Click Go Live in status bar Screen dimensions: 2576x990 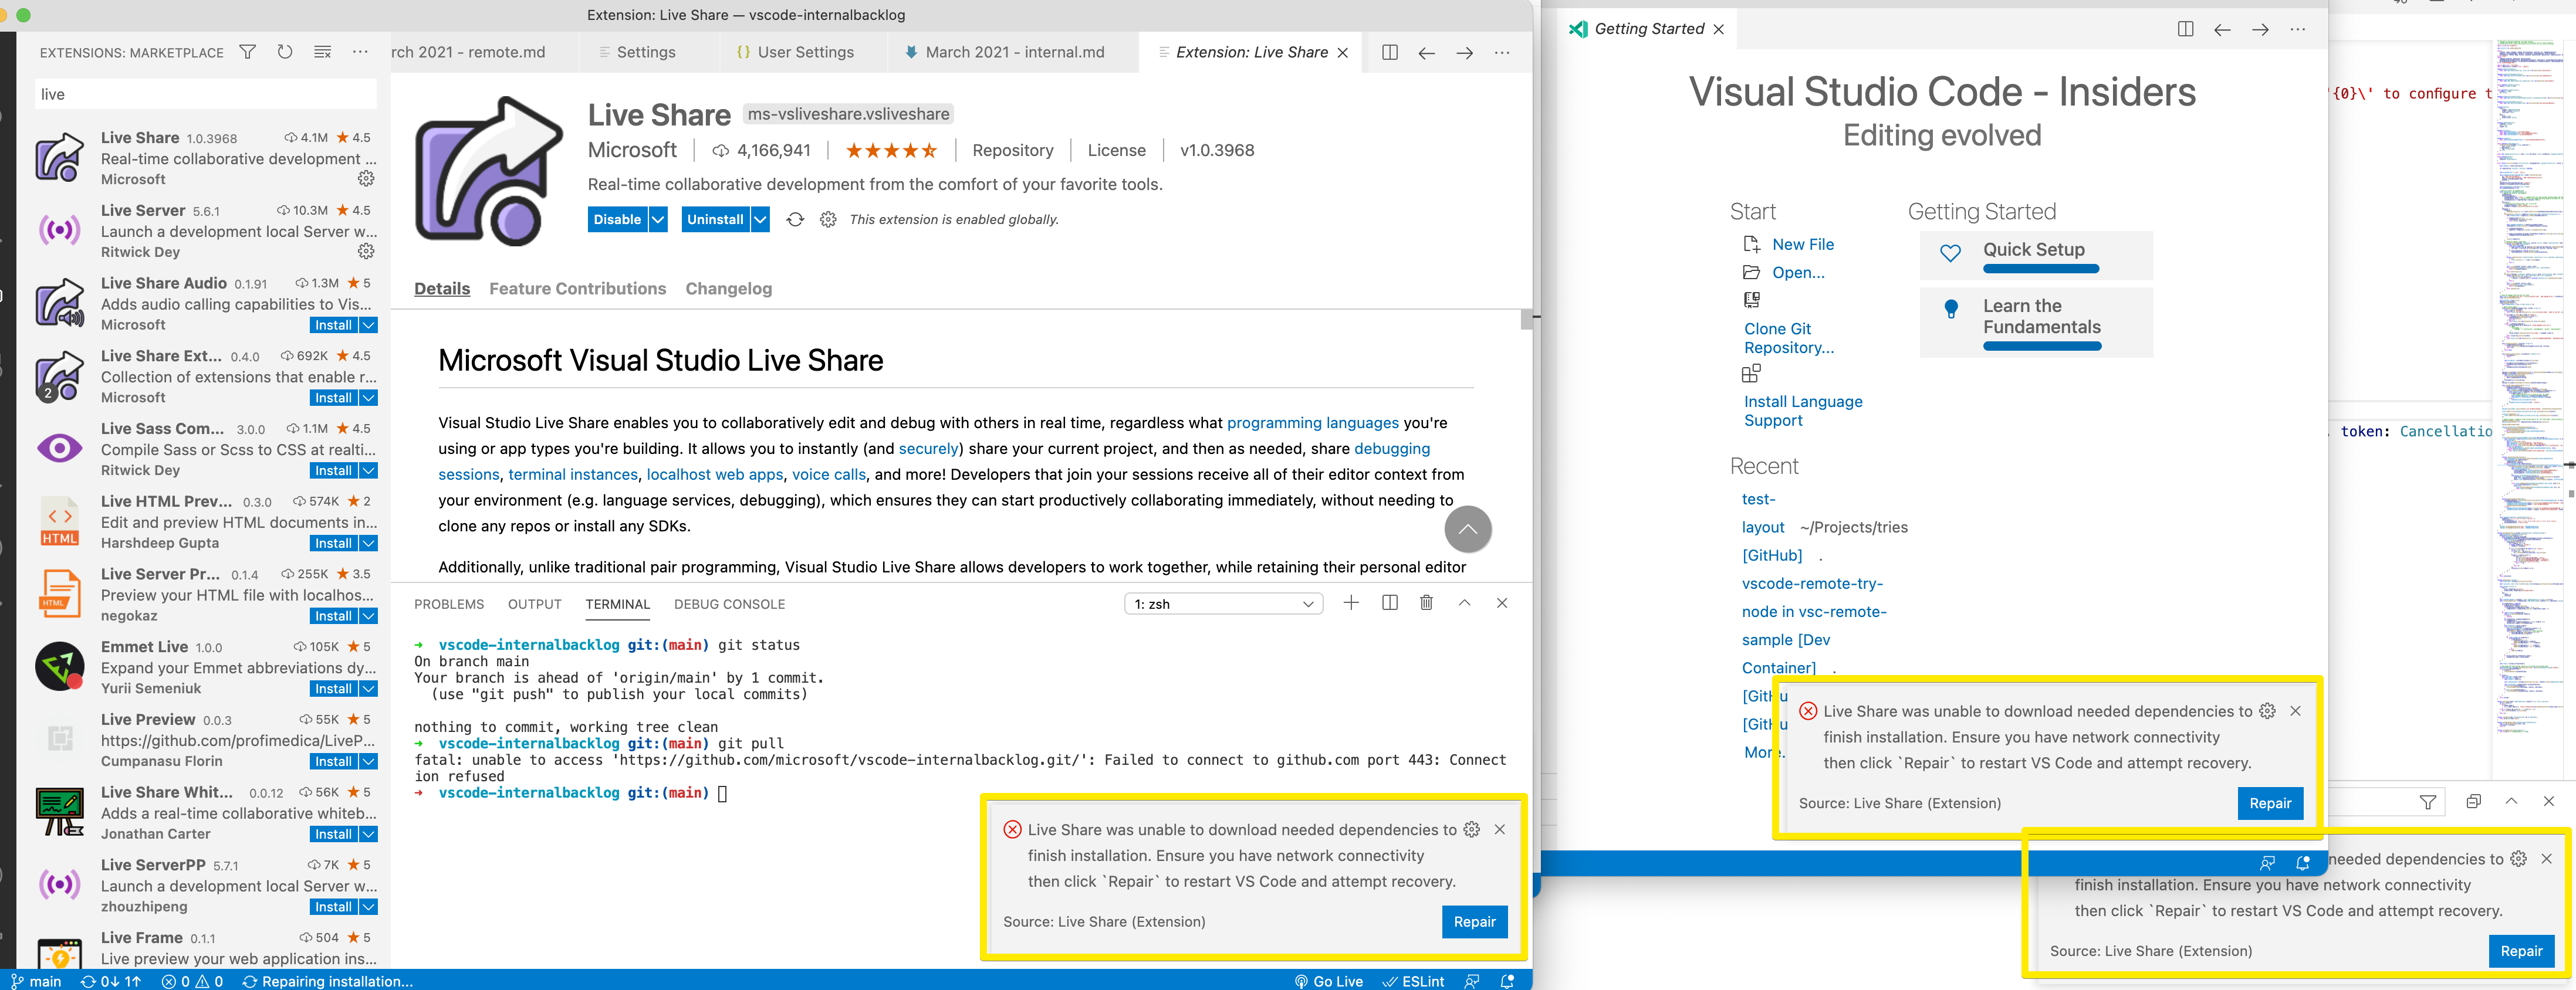click(1329, 981)
